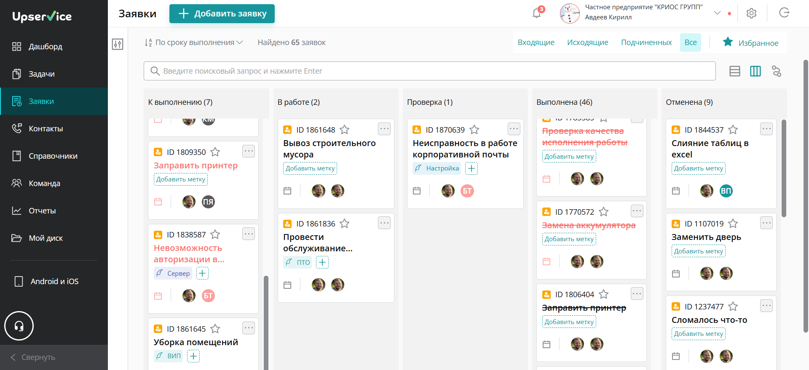Click Добавить заявку button

click(x=222, y=13)
